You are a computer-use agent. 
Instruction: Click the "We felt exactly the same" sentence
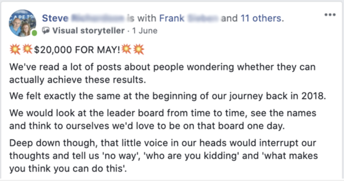click(168, 96)
